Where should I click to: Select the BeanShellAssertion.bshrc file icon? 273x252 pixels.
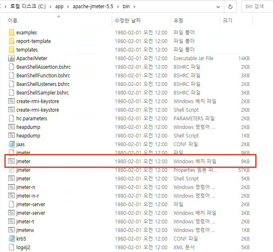click(x=11, y=67)
